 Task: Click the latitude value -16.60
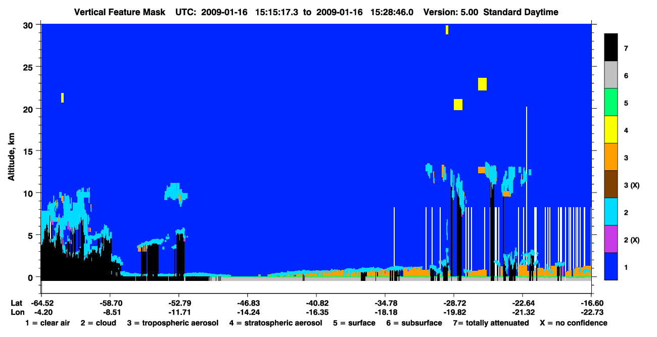591,303
